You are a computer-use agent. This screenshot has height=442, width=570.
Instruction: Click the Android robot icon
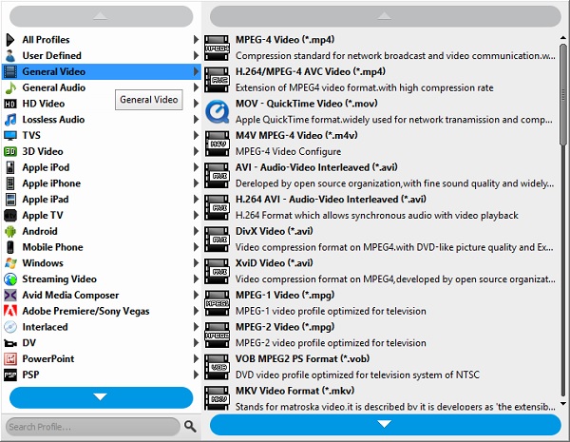[10, 231]
